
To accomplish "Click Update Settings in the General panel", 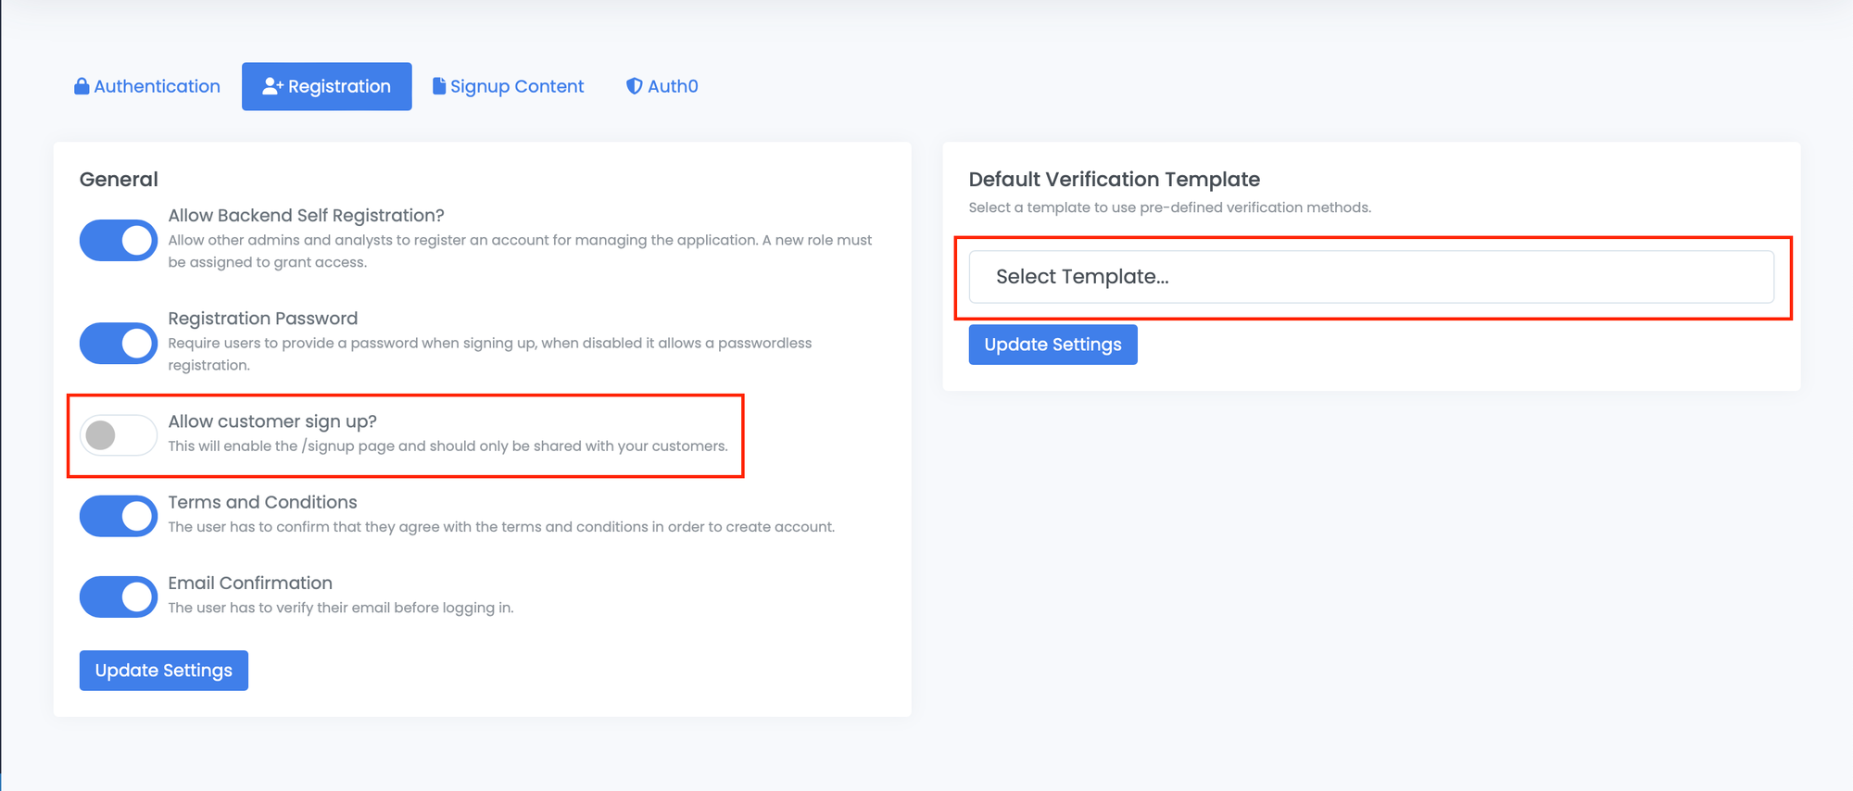I will coord(164,671).
